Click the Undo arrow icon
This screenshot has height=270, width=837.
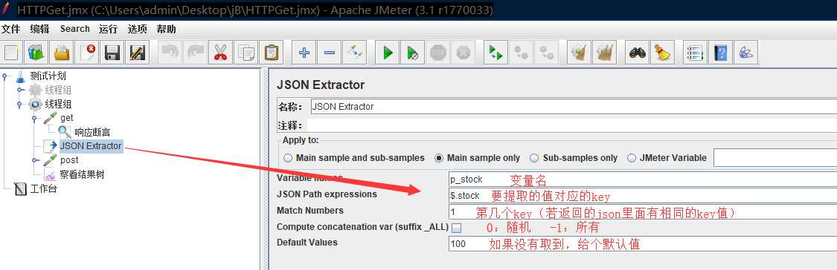click(x=170, y=52)
